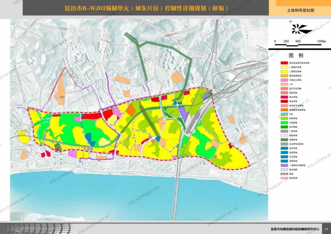Select the 水域 light blue legend swatch
The image size is (331, 234).
coord(284,114)
